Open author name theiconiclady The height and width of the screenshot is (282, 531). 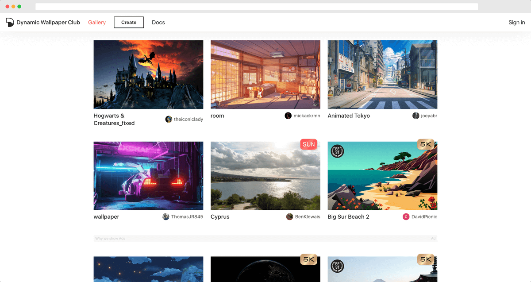point(189,119)
